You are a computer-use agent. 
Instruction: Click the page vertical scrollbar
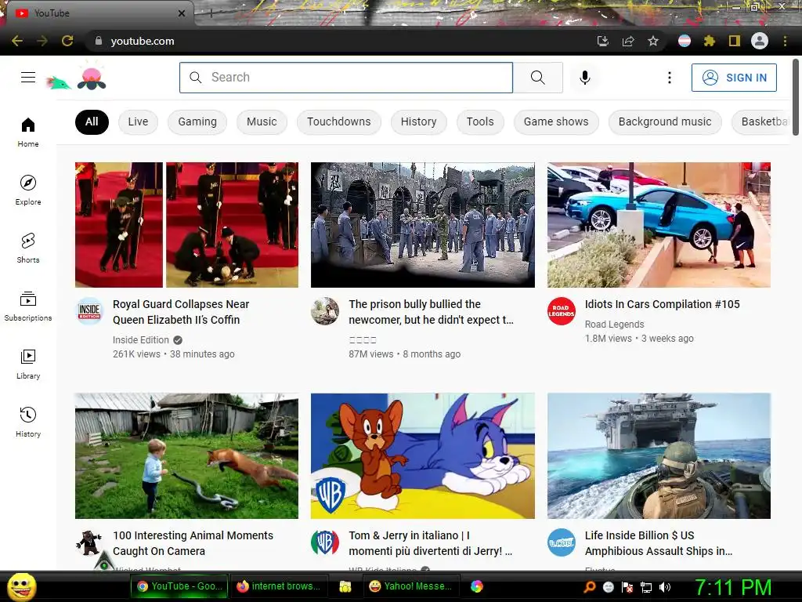(x=796, y=97)
